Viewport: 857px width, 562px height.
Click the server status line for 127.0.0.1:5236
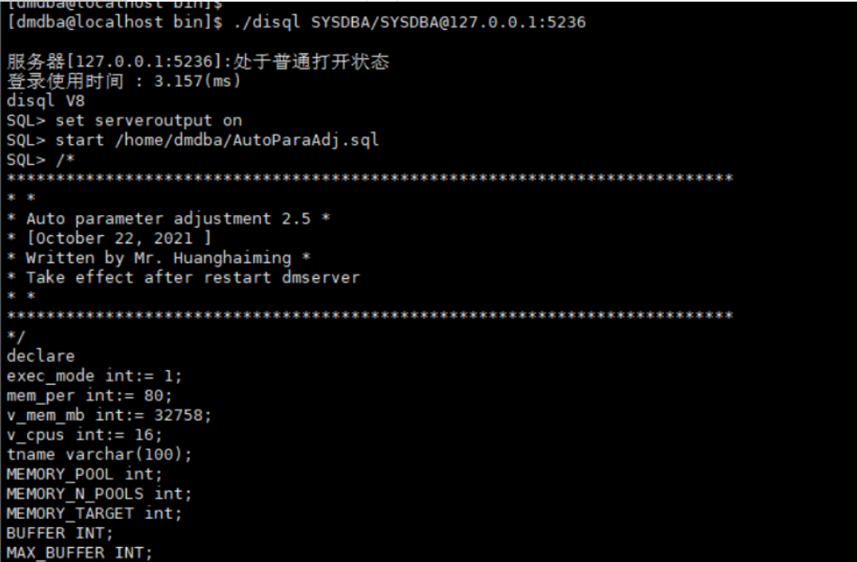(197, 63)
